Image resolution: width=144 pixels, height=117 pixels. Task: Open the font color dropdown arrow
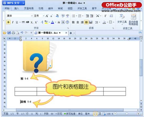56,22
